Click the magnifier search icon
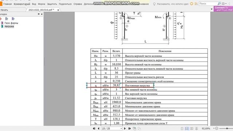This screenshot has width=233, height=131. tap(219, 4)
